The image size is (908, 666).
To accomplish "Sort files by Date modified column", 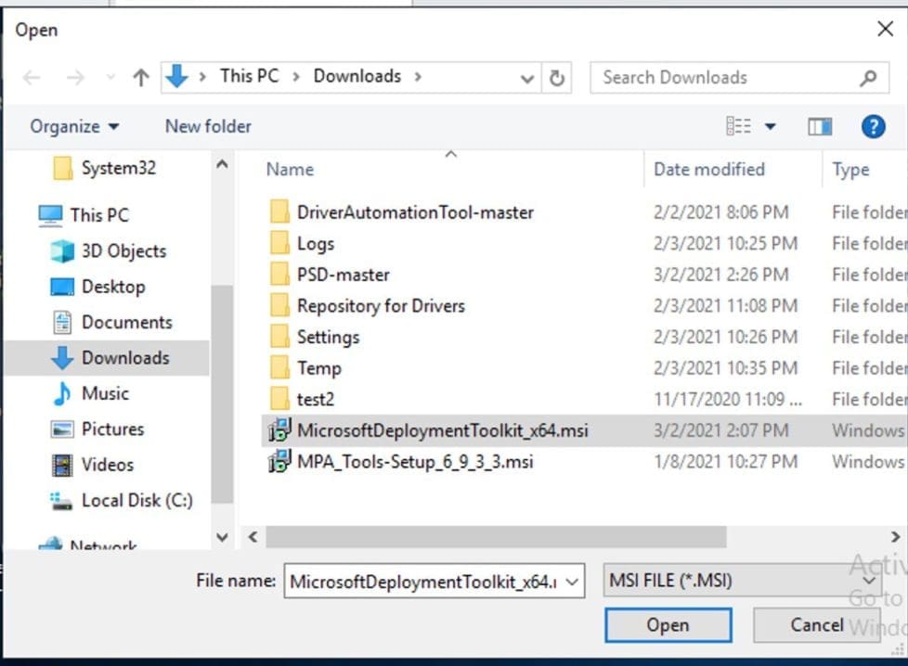I will click(709, 170).
